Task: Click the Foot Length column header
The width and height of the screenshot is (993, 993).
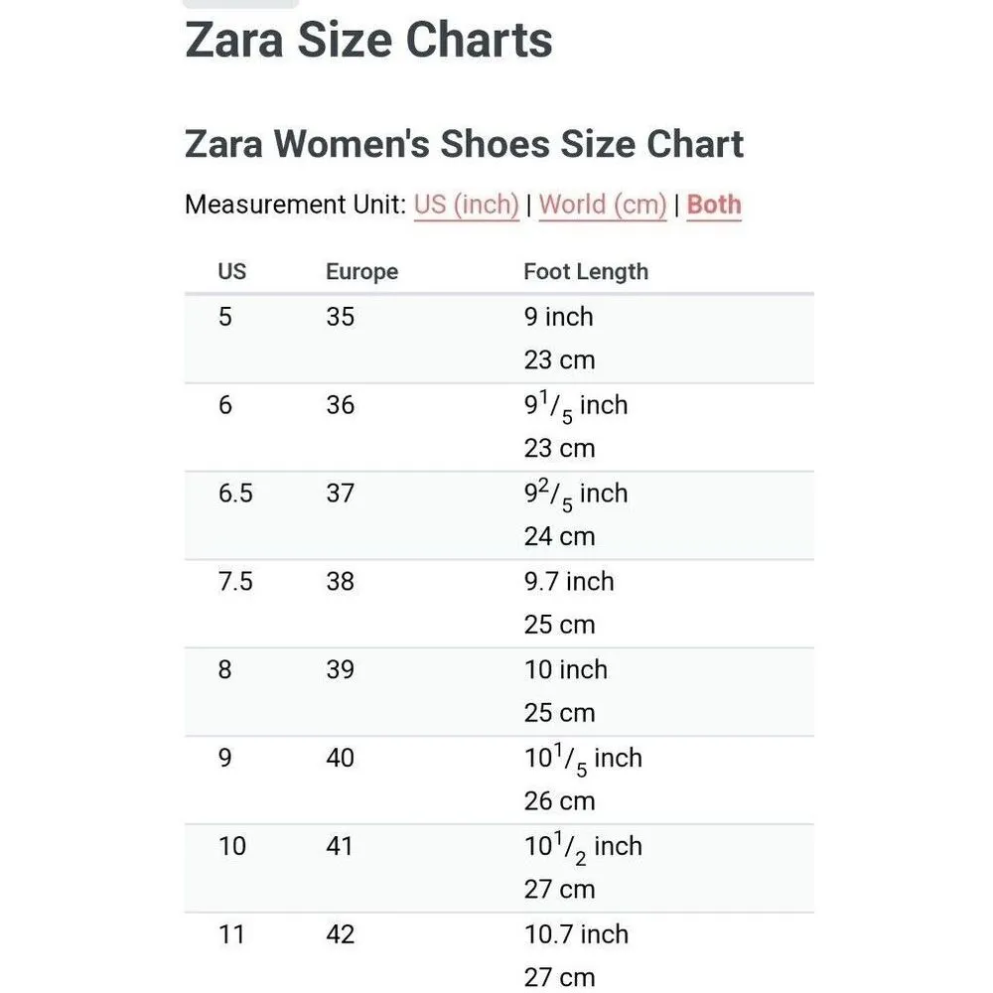Action: click(x=586, y=271)
